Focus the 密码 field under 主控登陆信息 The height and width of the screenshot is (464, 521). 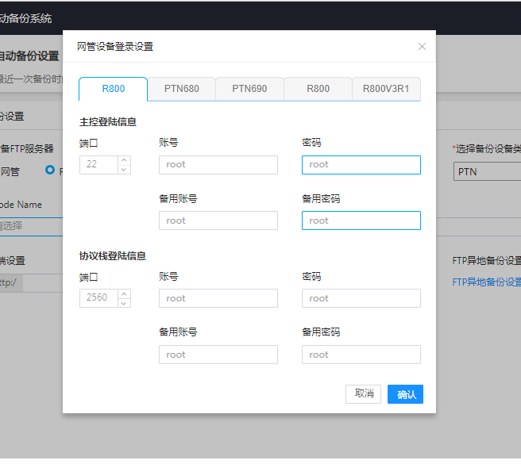(x=361, y=165)
